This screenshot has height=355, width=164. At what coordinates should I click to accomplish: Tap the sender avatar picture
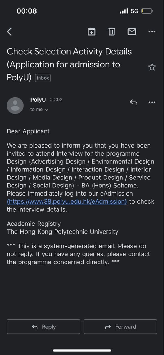15,105
